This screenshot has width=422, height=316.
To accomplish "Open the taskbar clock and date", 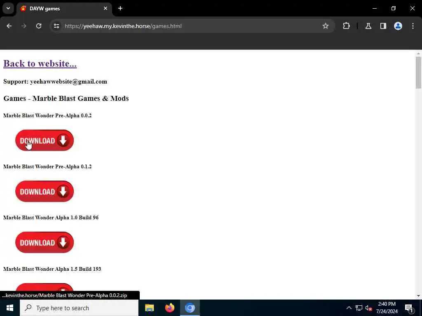I will (387, 308).
